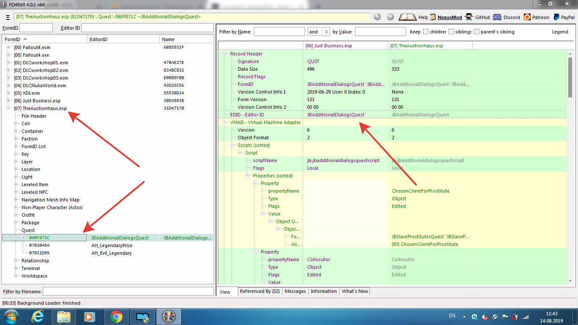The height and width of the screenshot is (325, 578).
Task: Sort by the FormID column header
Action: tap(44, 39)
